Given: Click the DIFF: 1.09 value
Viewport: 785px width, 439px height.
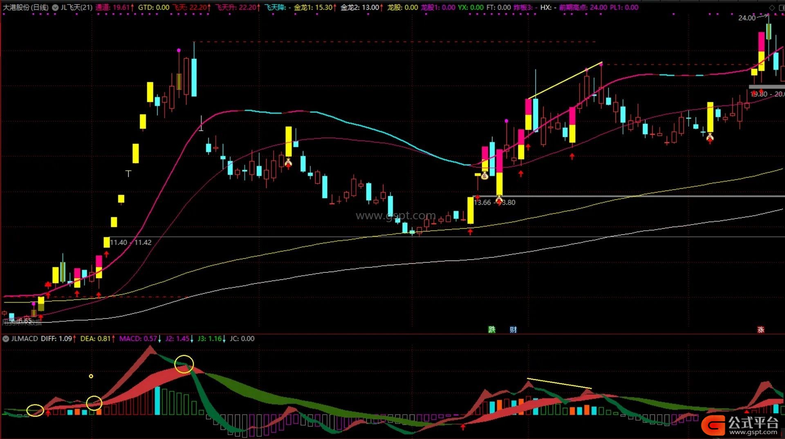Looking at the screenshot, I should pos(58,339).
